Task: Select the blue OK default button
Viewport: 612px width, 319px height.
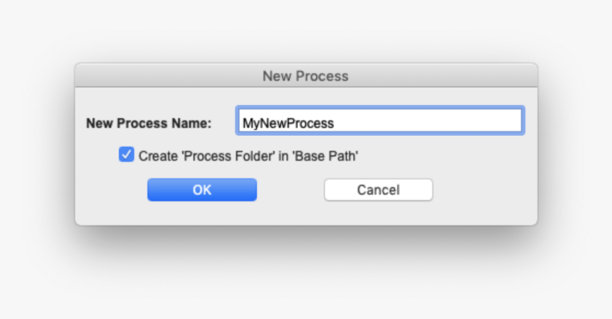Action: (x=201, y=190)
